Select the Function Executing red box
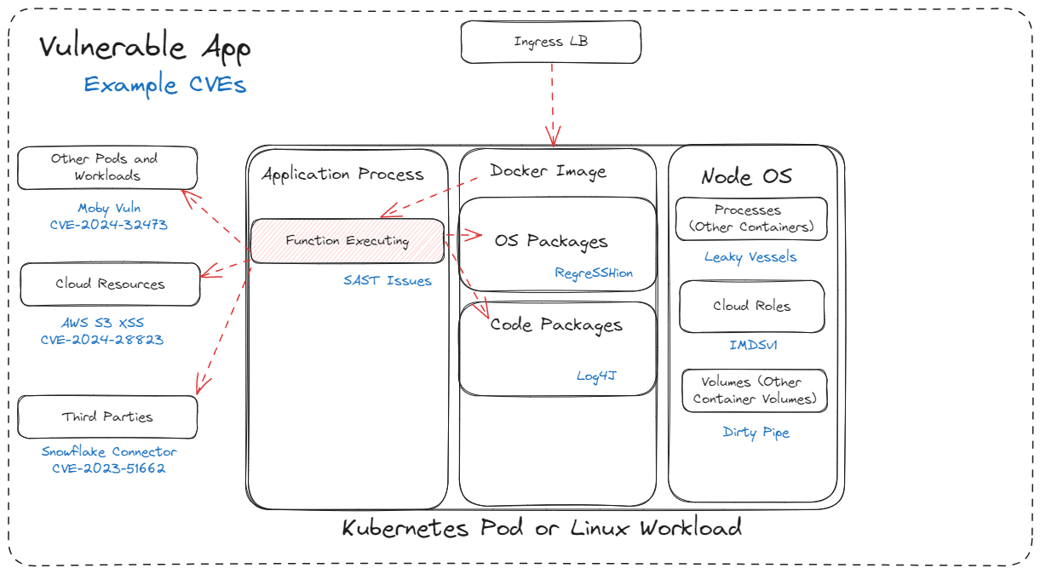The height and width of the screenshot is (574, 1040). point(347,241)
